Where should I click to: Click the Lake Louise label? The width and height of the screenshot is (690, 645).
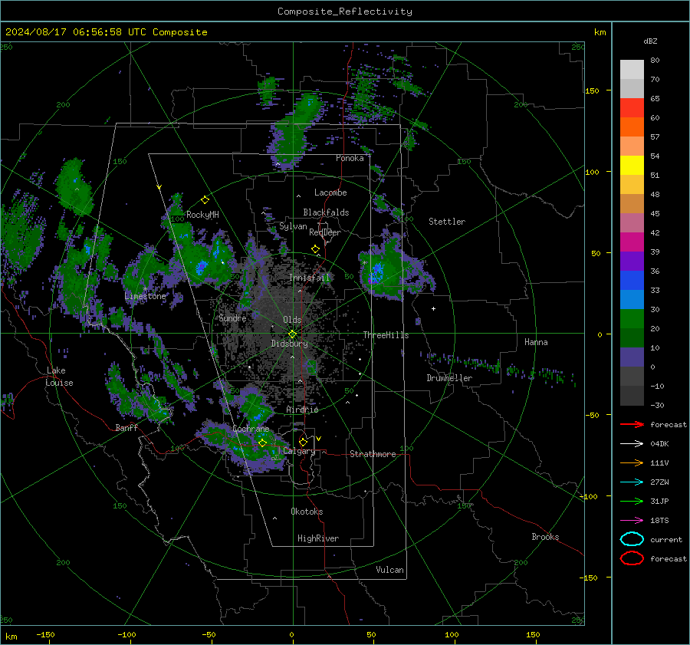59,377
